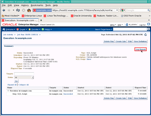Open the Targets menu
This screenshot has height=116, width=151.
click(x=22, y=29)
